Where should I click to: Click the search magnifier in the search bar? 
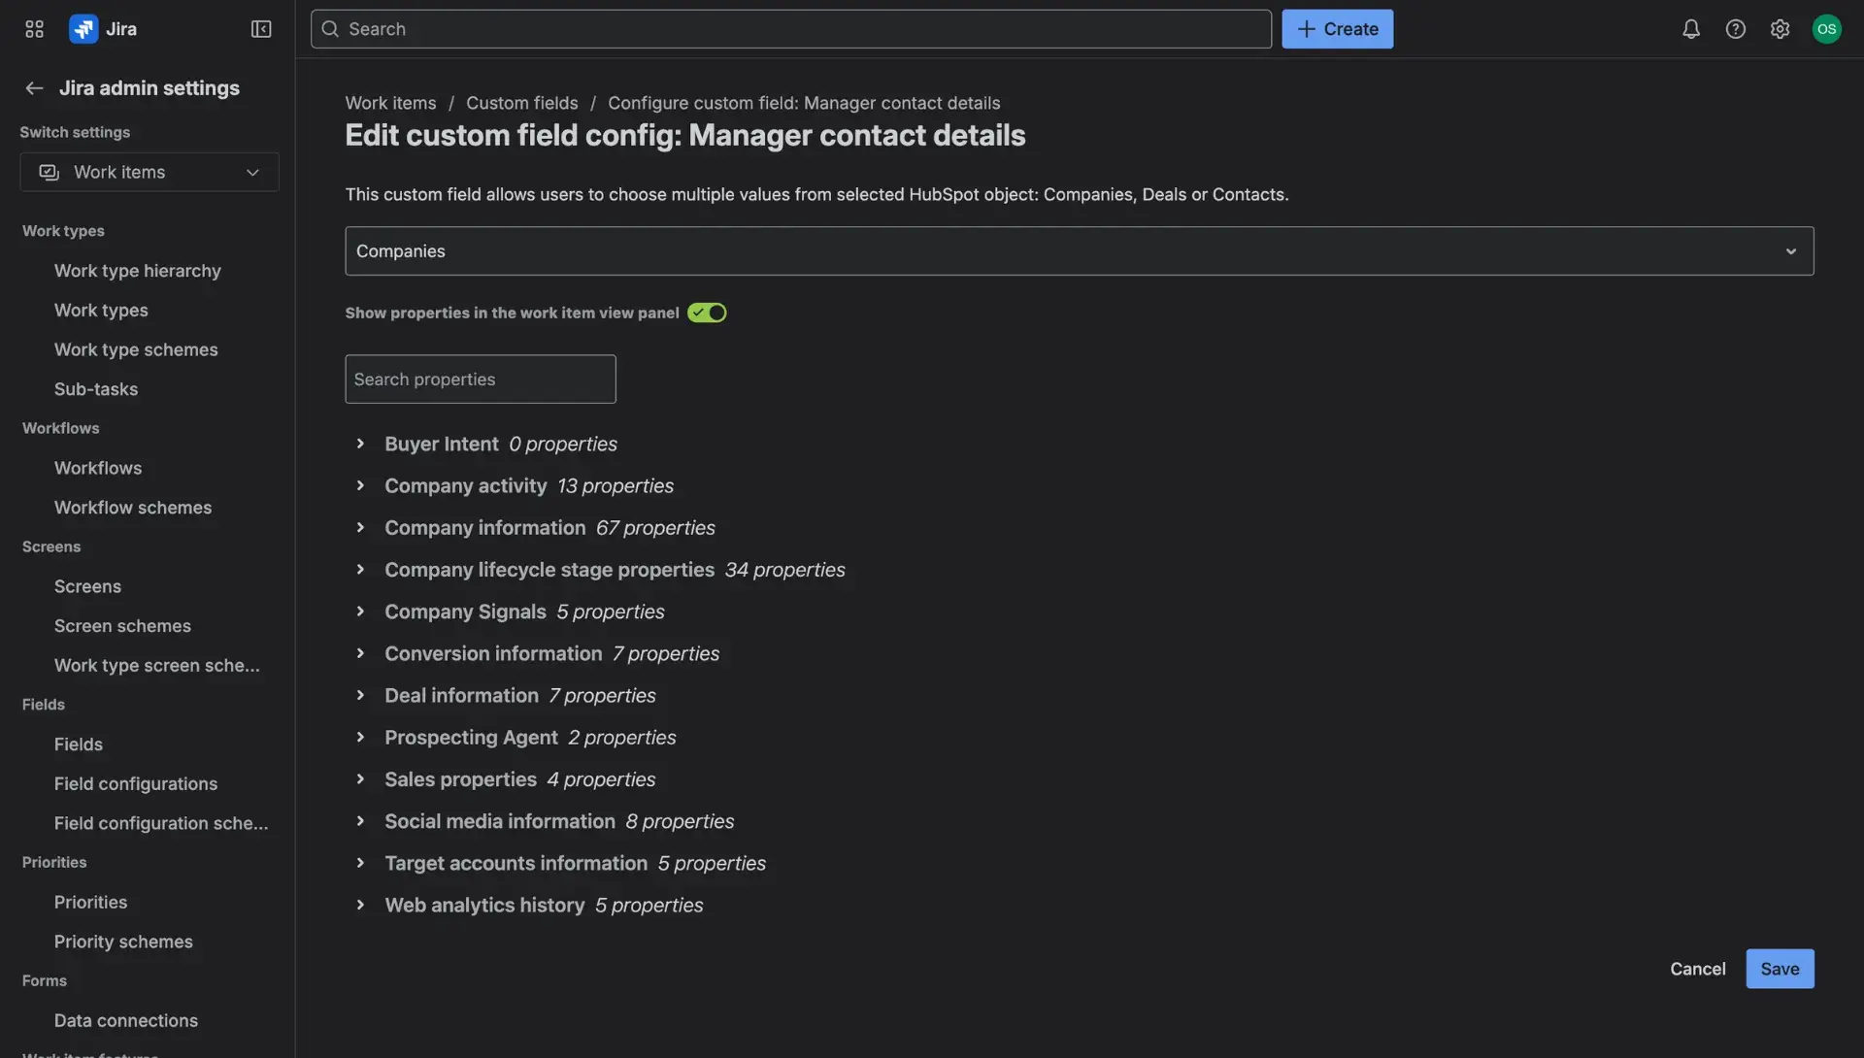[x=330, y=28]
